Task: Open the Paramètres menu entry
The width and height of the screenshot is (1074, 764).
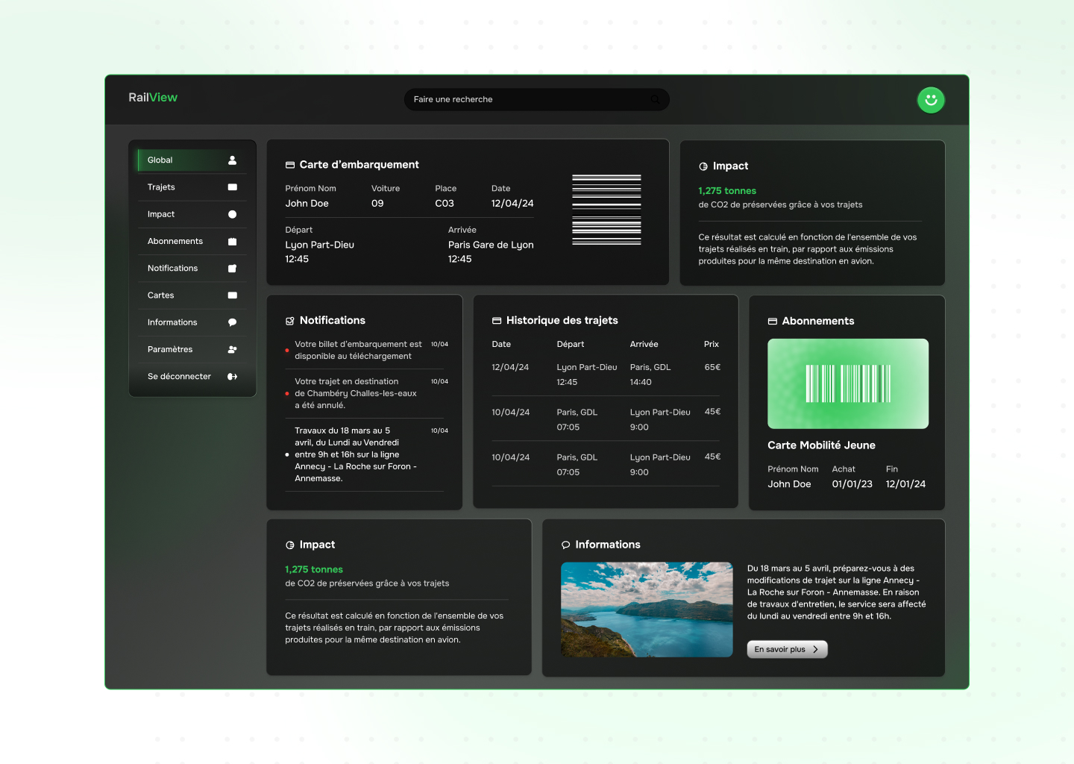Action: (x=170, y=349)
